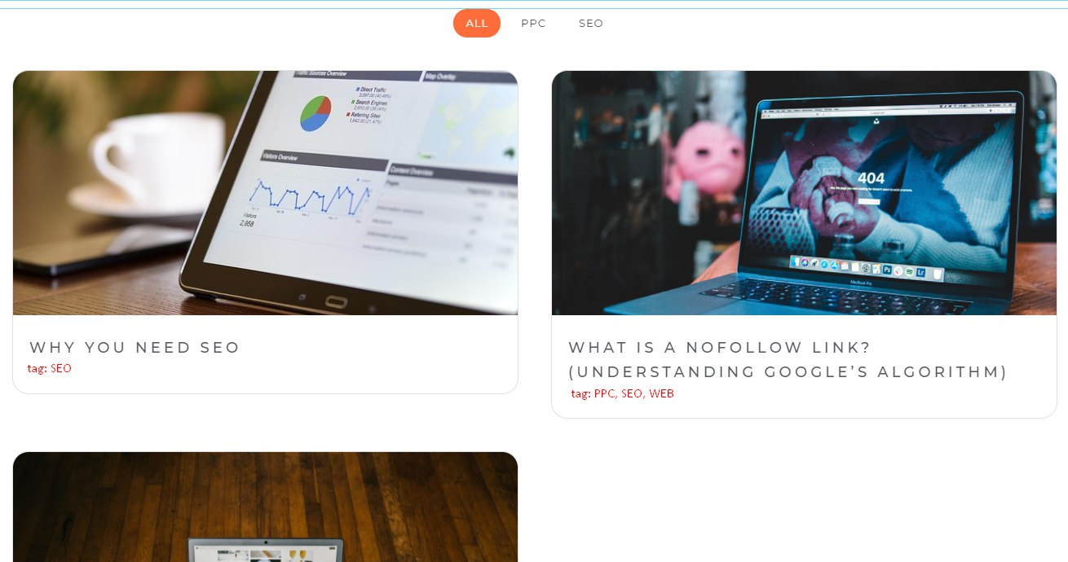
Task: Click the pie chart on the tablet image
Action: [x=316, y=113]
